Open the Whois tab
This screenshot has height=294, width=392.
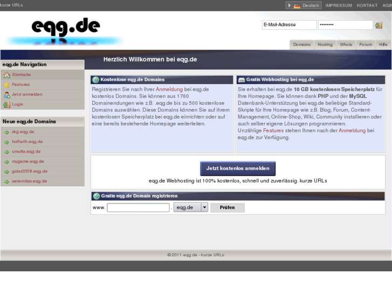[346, 45]
